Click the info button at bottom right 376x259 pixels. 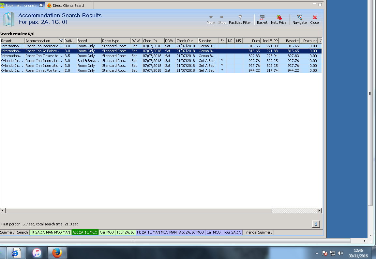(316, 224)
